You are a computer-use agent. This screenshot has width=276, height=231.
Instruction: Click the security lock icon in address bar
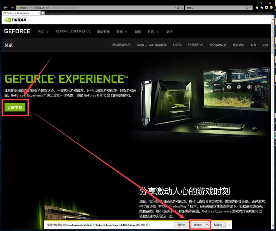[178, 8]
